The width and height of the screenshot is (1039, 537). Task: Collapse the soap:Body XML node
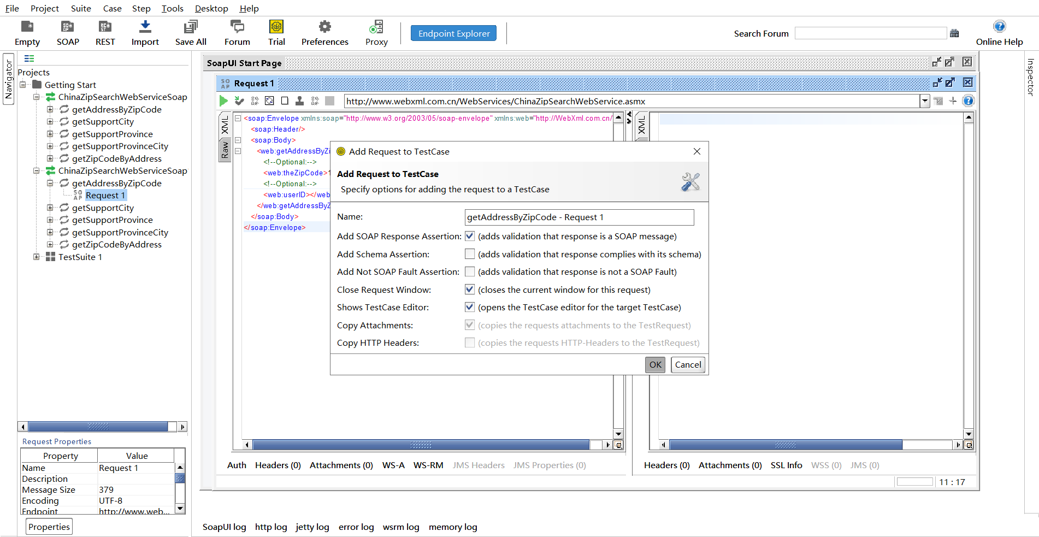point(238,140)
